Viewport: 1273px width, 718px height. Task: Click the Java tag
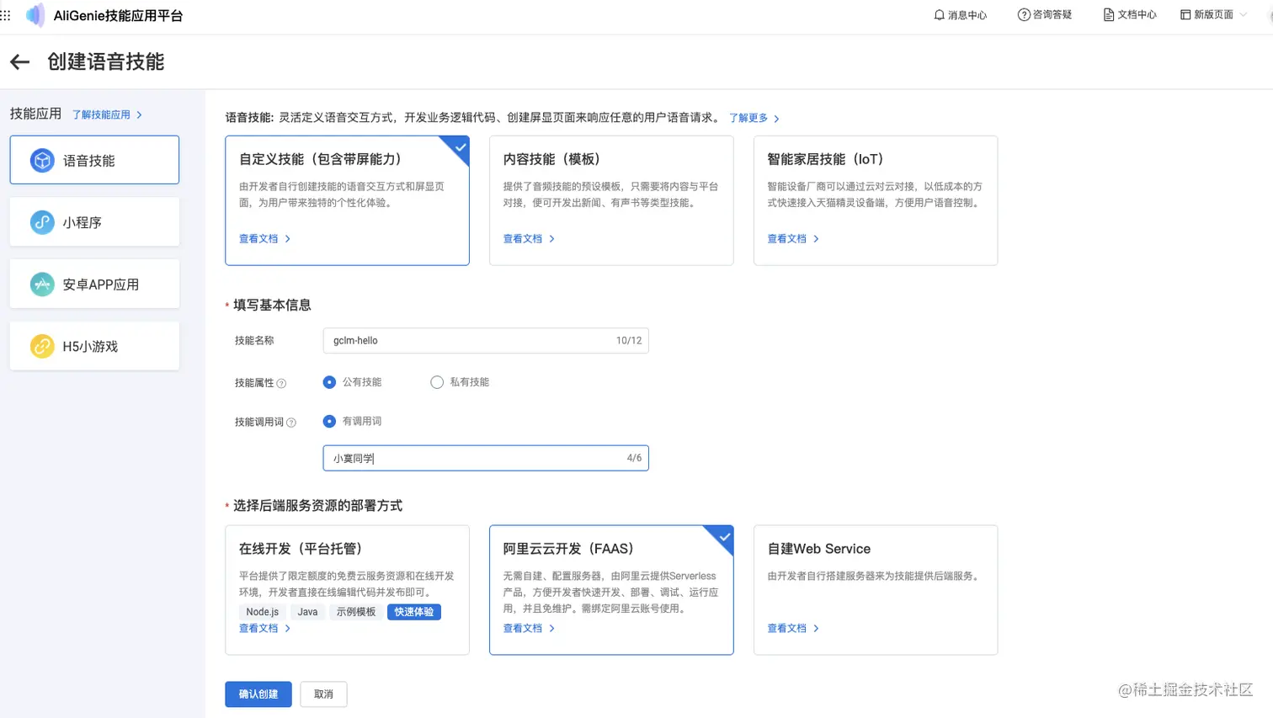coord(308,612)
